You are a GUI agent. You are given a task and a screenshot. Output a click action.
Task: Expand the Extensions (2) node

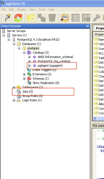tap(24, 74)
